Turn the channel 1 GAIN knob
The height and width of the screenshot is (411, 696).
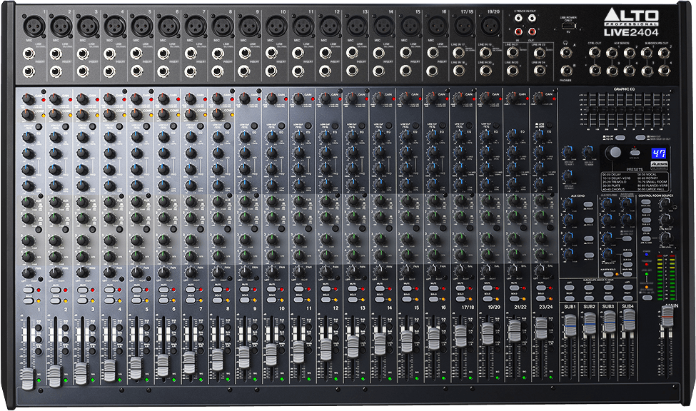coord(29,99)
